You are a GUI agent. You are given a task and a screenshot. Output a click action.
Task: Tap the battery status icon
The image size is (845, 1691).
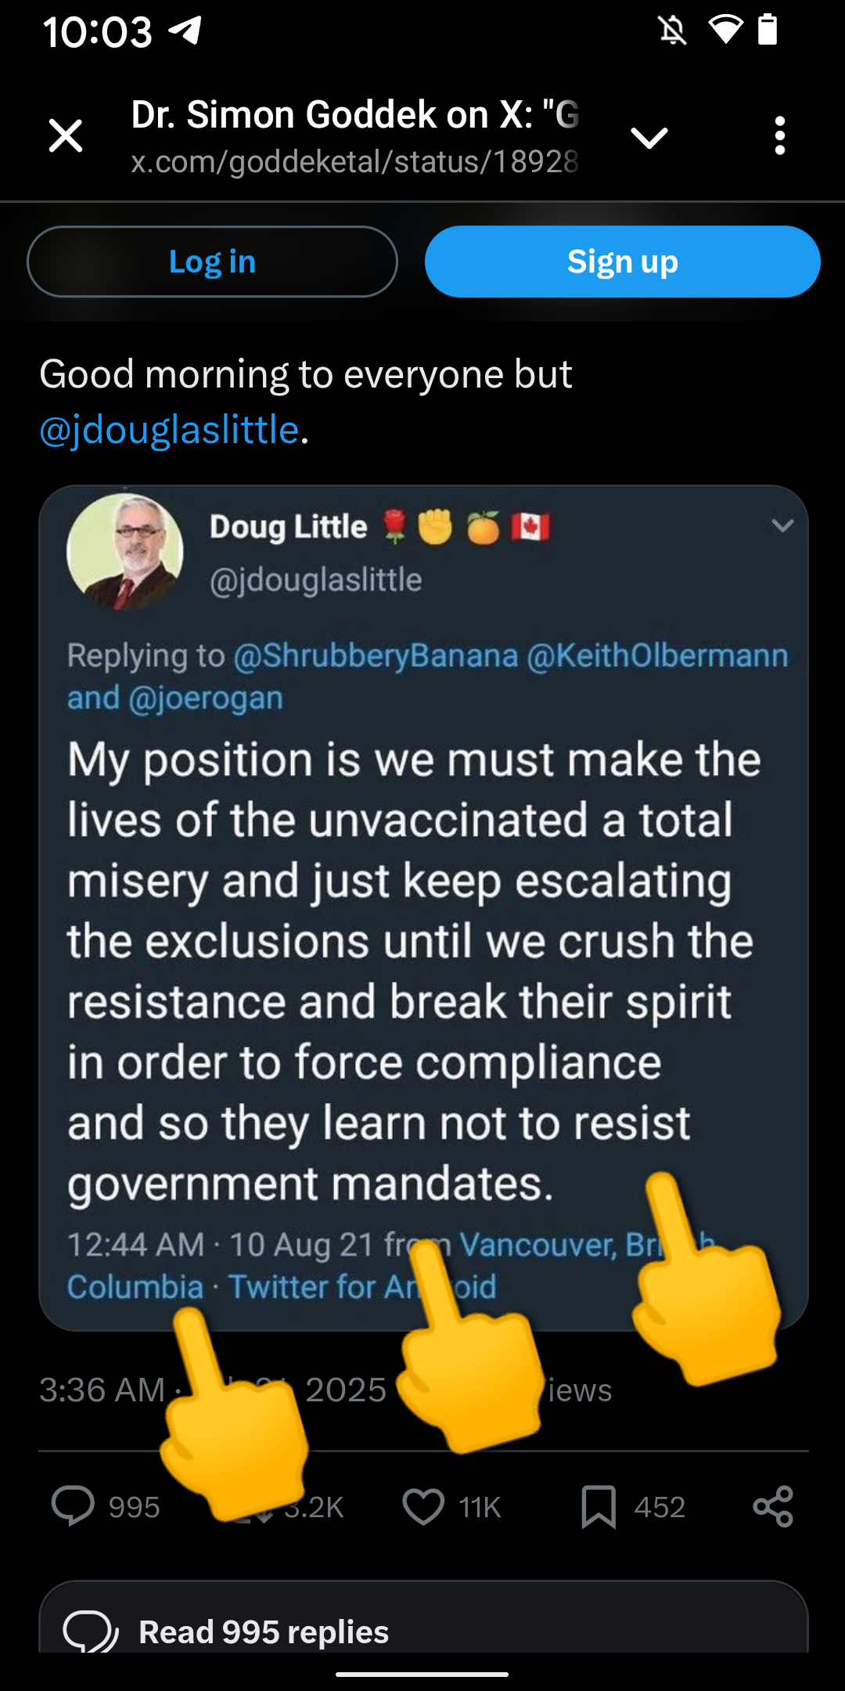[x=768, y=31]
